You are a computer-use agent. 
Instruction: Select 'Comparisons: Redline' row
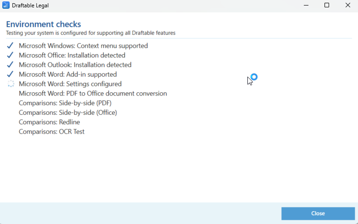[49, 122]
